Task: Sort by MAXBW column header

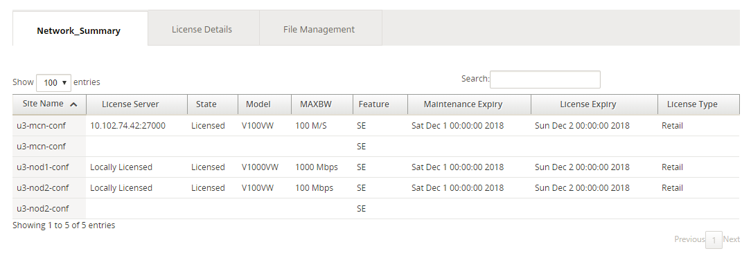Action: [x=322, y=104]
